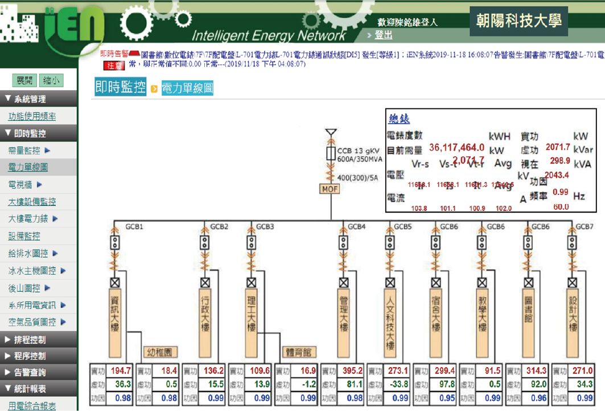Image resolution: width=605 pixels, height=411 pixels.
Task: Click the GCB4 circuit breaker symbol
Action: [343, 243]
